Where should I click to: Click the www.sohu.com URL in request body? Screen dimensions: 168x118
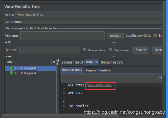coord(100,85)
